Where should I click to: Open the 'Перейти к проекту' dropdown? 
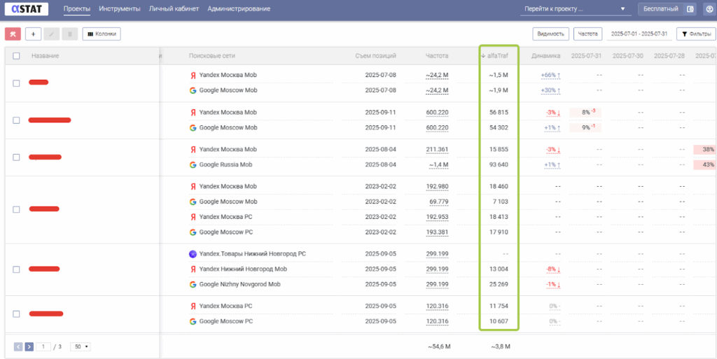pyautogui.click(x=574, y=9)
